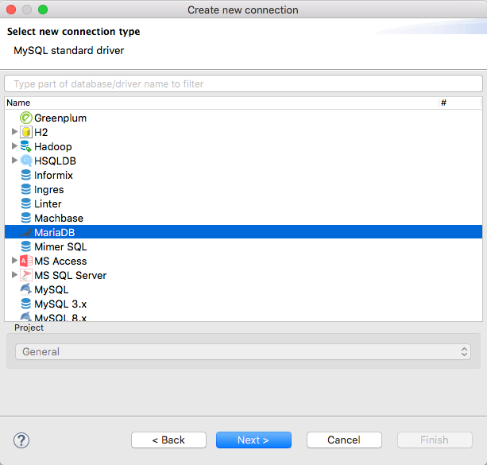Select the MySQL 3.x entry text
The height and width of the screenshot is (465, 487).
[x=60, y=304]
